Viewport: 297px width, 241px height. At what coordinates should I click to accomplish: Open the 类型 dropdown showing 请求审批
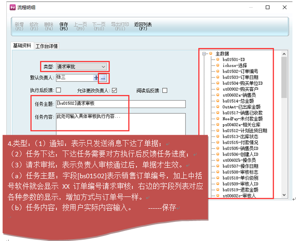click(82, 66)
